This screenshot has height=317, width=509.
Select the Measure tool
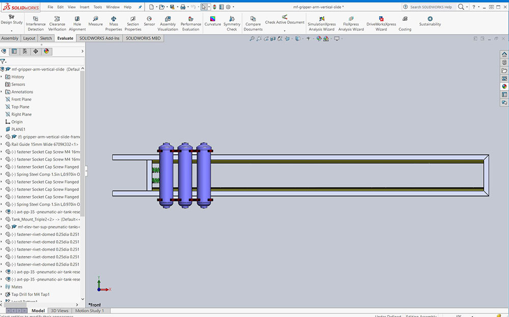[x=95, y=21]
